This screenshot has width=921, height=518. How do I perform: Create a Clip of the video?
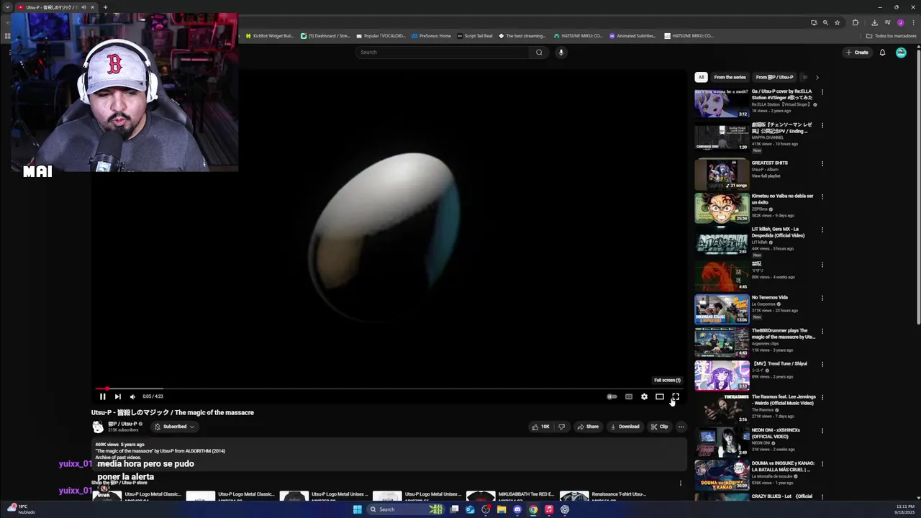(x=659, y=427)
